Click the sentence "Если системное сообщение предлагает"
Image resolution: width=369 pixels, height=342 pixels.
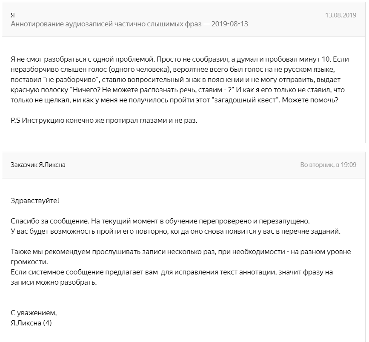(172, 277)
